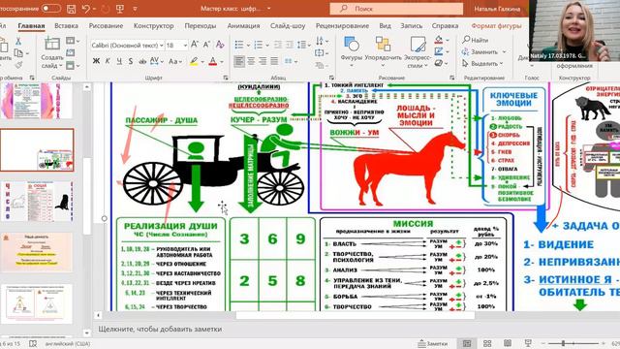The height and width of the screenshot is (349, 620).
Task: Toggle strikethrough (ab) formatting
Action: 142,61
